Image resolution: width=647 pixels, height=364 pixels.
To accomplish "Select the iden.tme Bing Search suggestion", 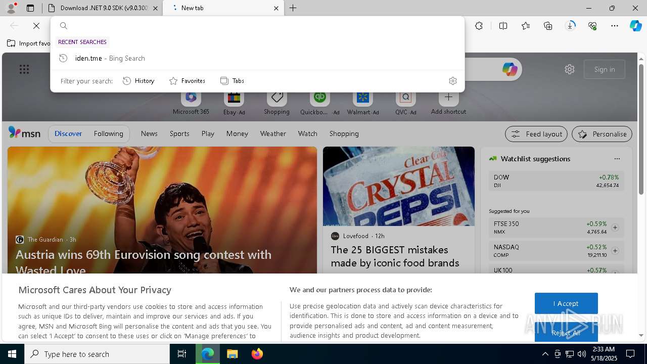I will [257, 58].
